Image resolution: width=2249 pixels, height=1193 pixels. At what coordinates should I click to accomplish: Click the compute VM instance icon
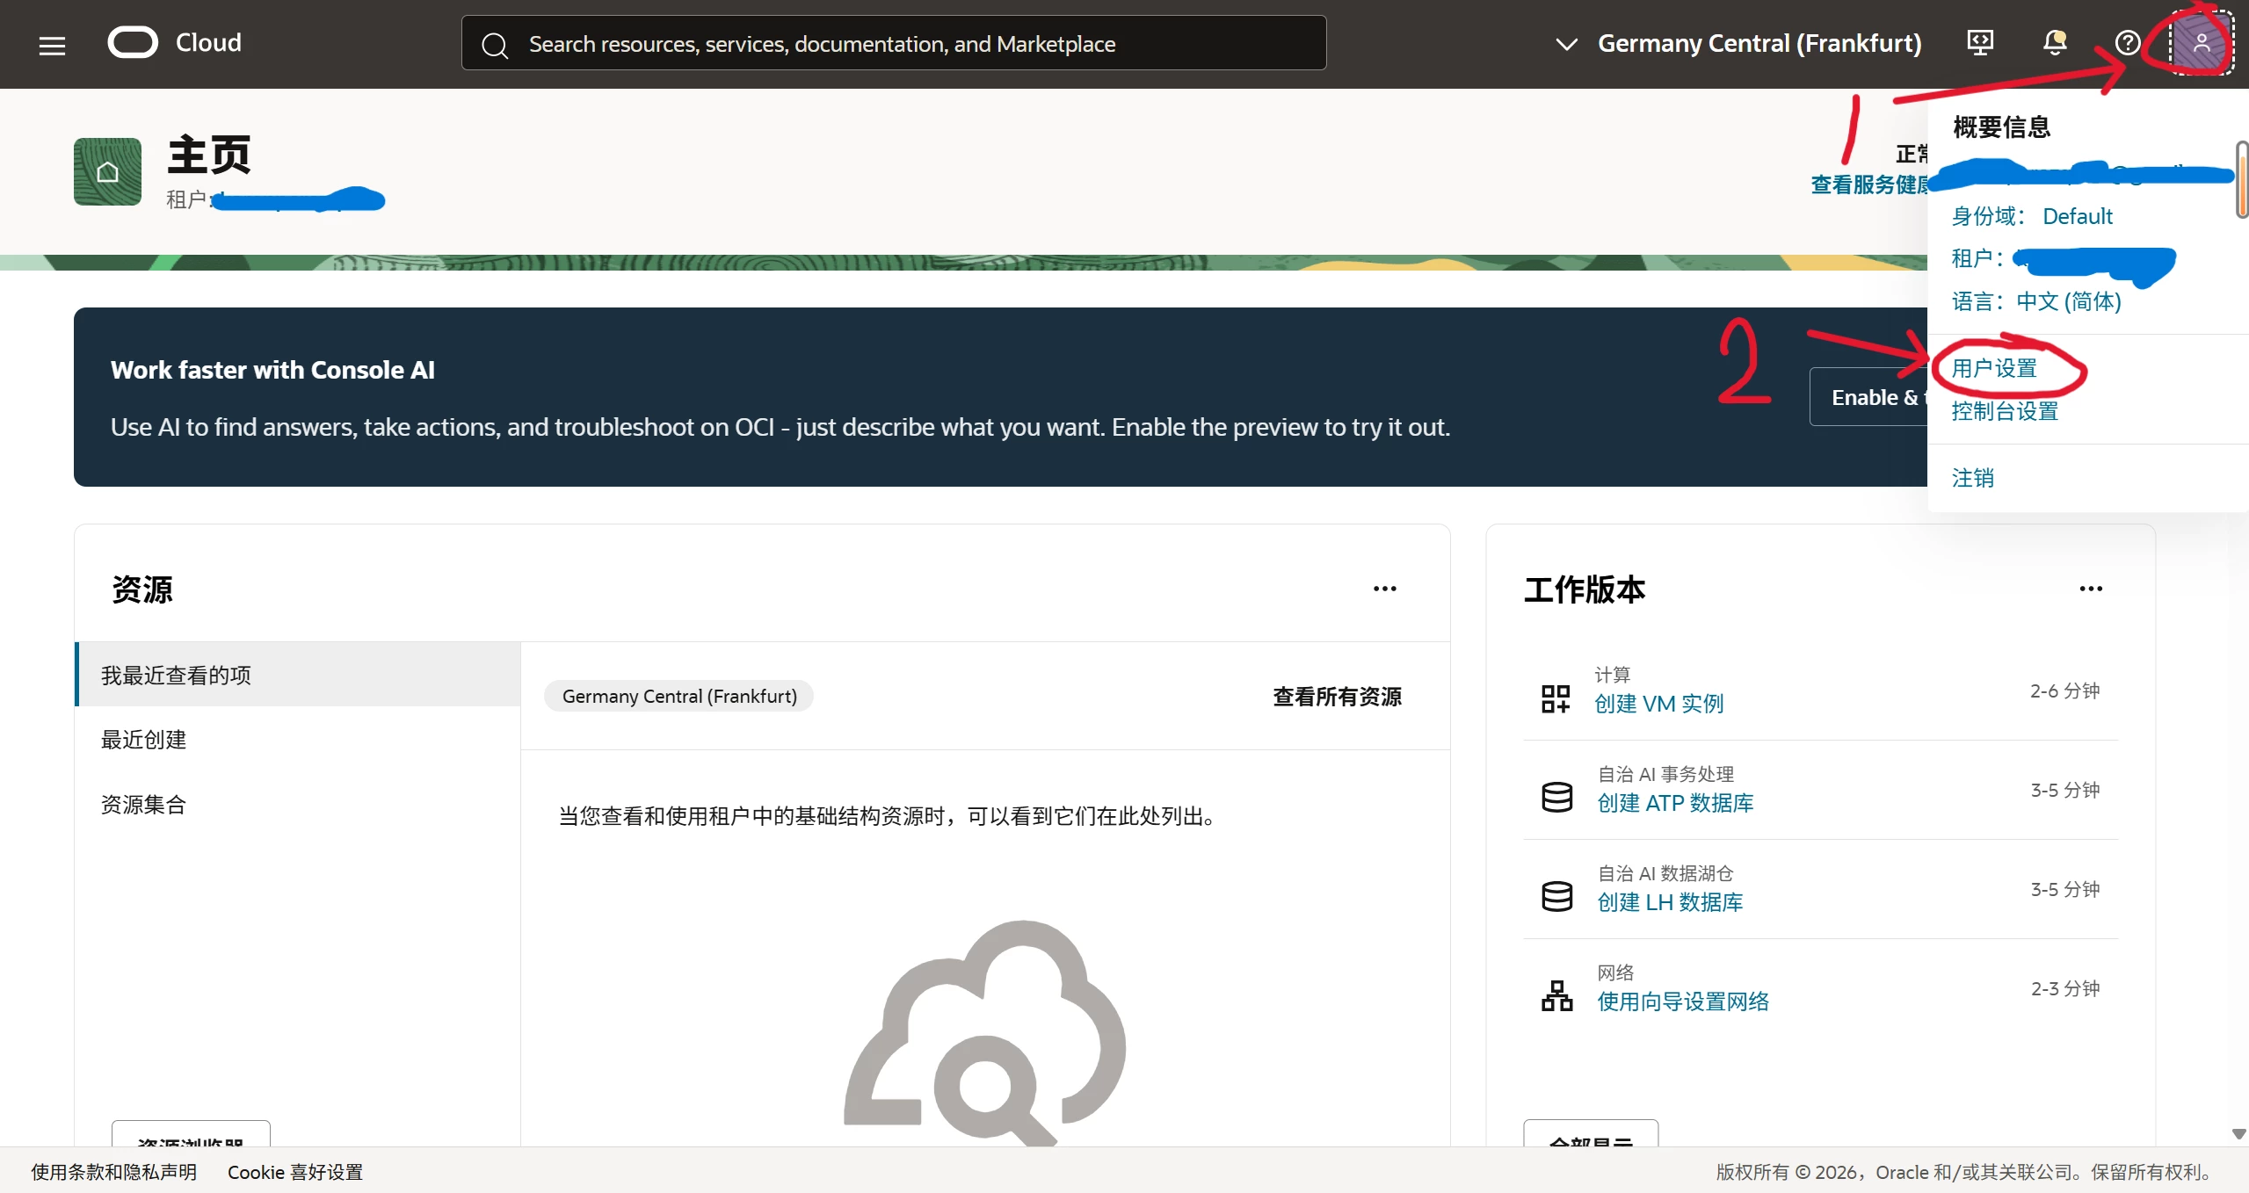pos(1556,698)
